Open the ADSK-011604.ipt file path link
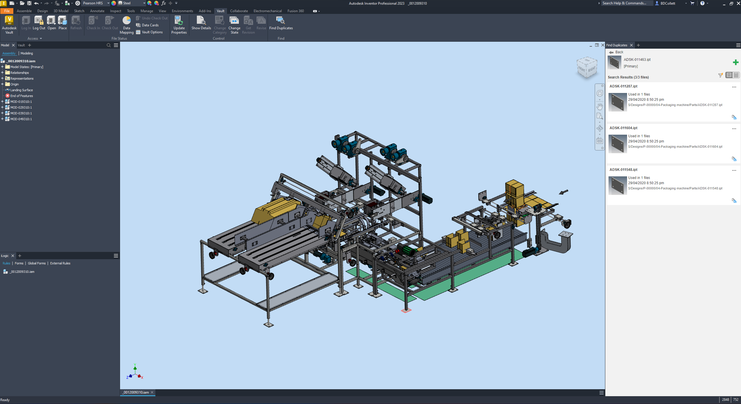This screenshot has width=741, height=404. point(675,147)
